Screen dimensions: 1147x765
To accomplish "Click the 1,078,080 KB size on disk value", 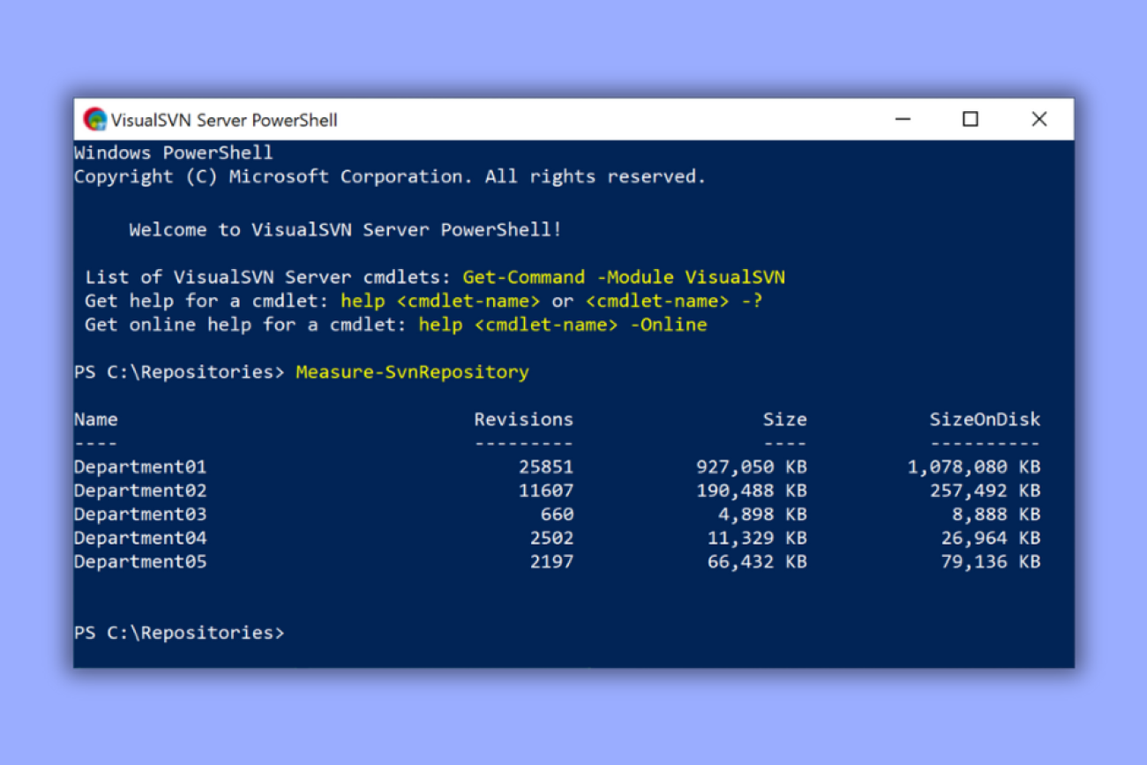I will [974, 467].
